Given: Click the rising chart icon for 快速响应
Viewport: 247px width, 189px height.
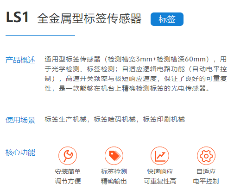Looking at the screenshot, I should click(x=160, y=156).
